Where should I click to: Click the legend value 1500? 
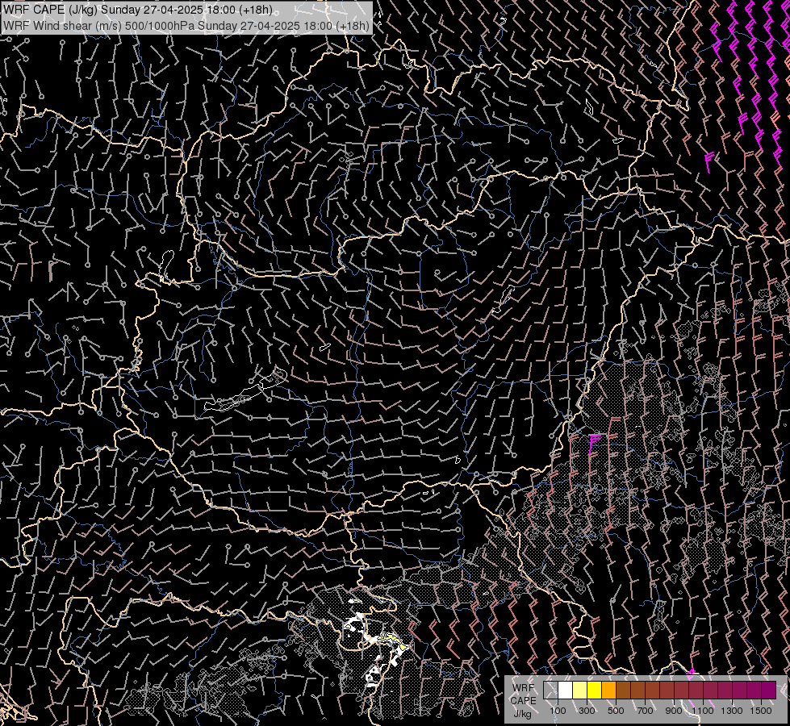pyautogui.click(x=761, y=711)
